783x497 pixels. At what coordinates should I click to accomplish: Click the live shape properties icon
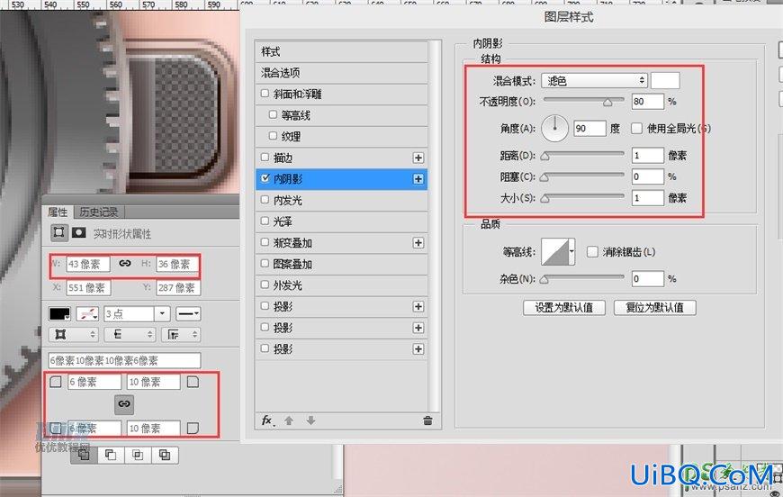(59, 232)
